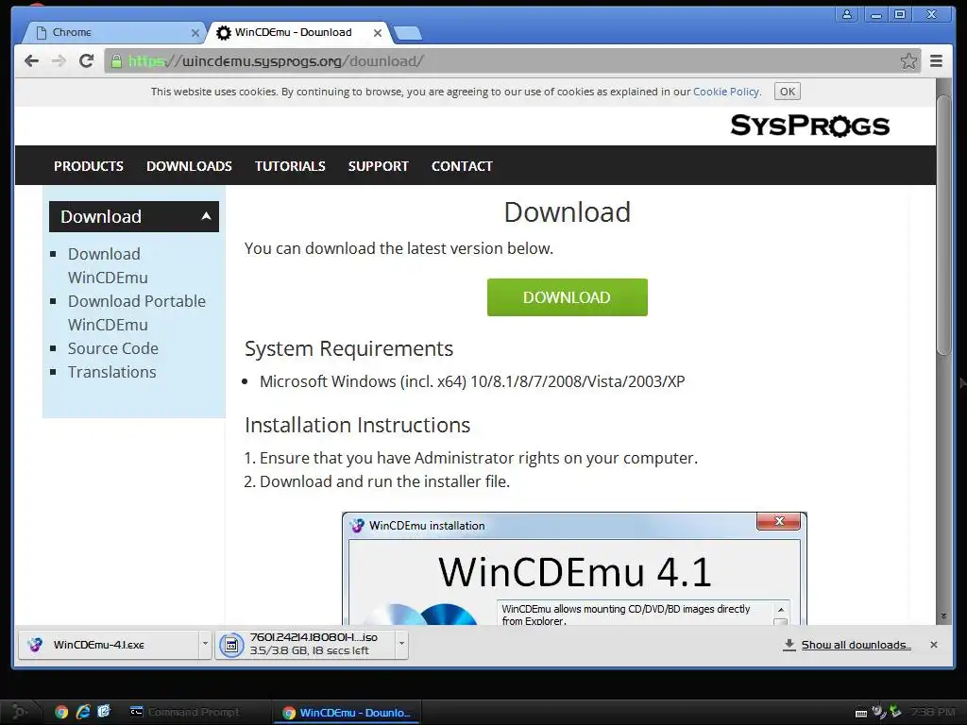Screen dimensions: 967x725
Task: Launch Chrome from the taskbar quick launch
Action: click(61, 712)
